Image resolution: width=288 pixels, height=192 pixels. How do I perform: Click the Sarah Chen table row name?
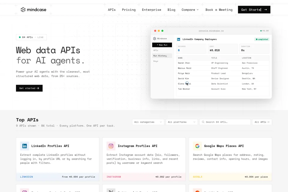[184, 63]
